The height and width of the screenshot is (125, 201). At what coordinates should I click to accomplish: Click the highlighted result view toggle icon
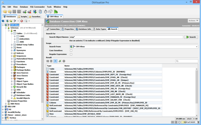coord(55,61)
